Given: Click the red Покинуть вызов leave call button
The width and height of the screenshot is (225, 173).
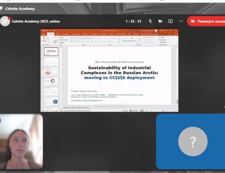Looking at the screenshot, I should pos(206,21).
